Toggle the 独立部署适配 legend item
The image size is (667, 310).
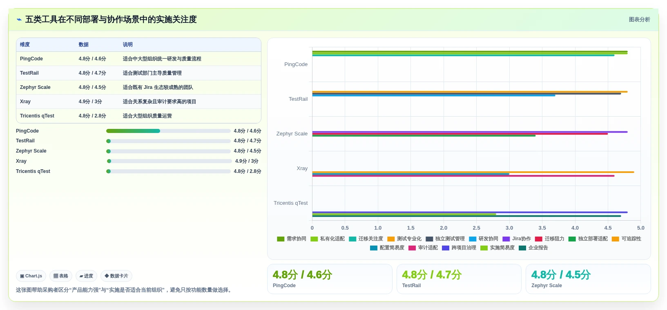coord(588,239)
